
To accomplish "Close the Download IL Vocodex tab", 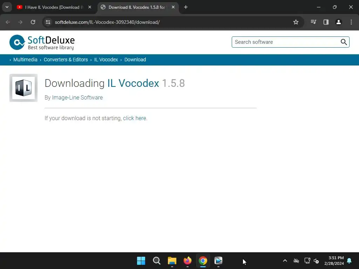I will [173, 7].
